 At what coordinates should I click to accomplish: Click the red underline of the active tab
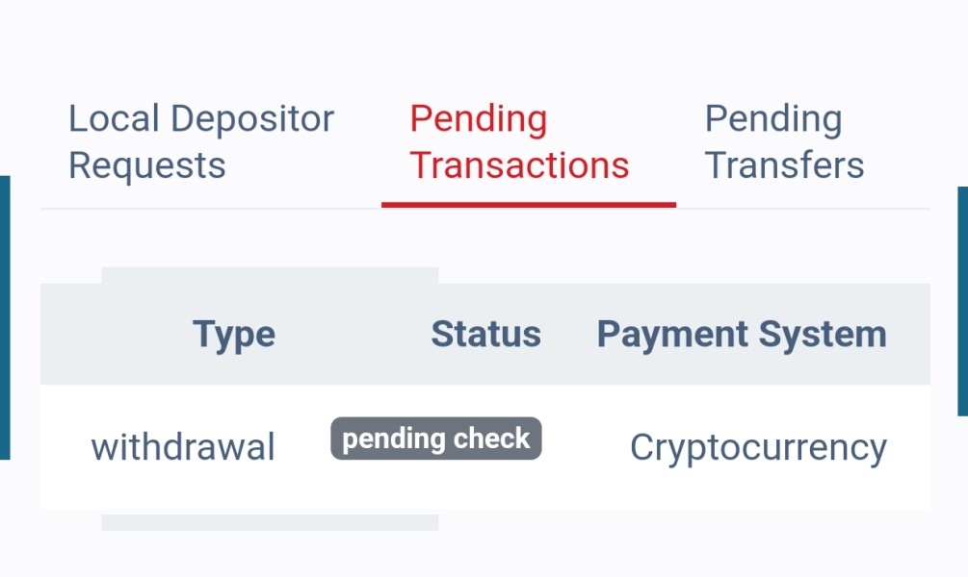click(x=528, y=205)
